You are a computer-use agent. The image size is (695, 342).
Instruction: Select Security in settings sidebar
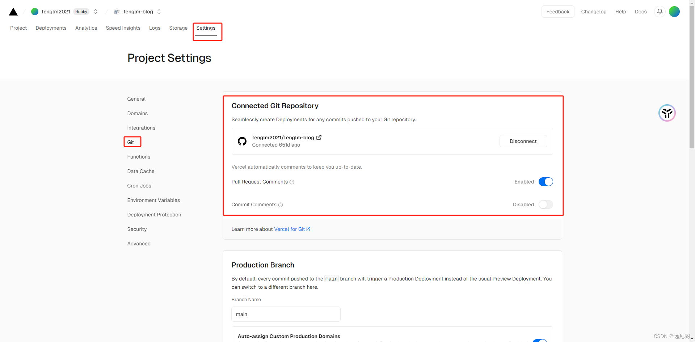click(137, 229)
